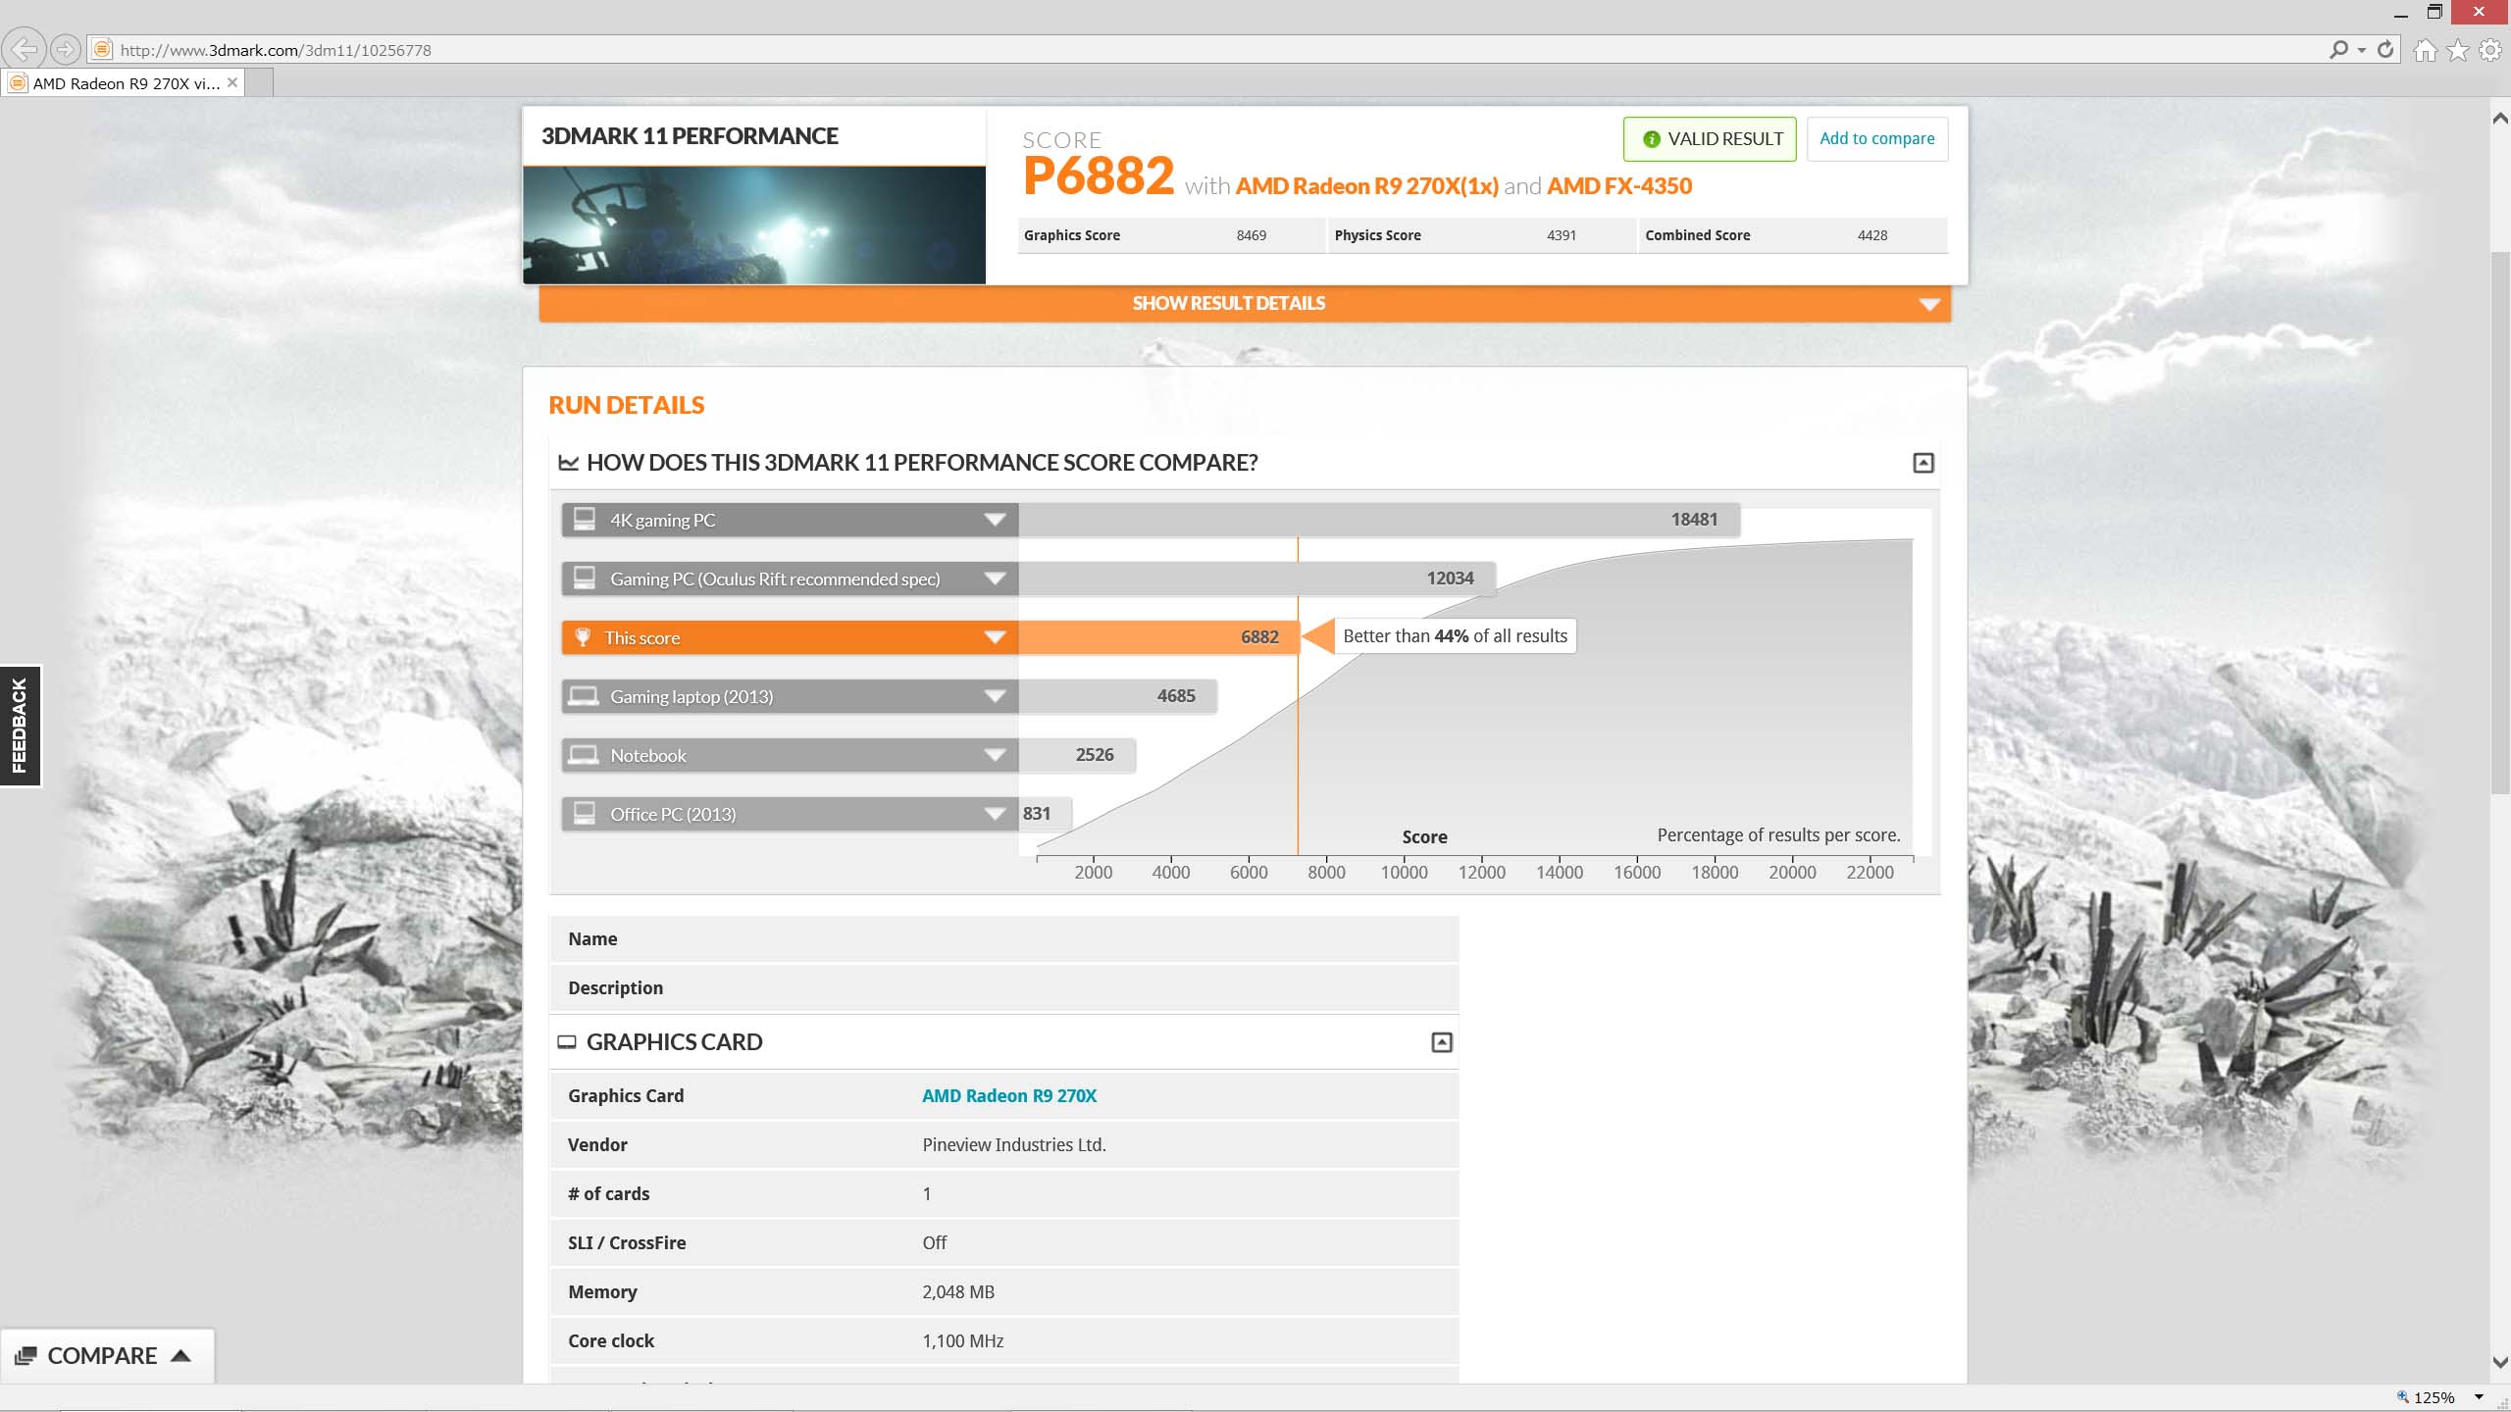
Task: Expand the Office PC (2013) row
Action: click(x=995, y=814)
